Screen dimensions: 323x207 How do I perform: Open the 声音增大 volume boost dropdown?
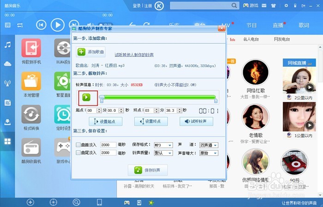(x=209, y=153)
